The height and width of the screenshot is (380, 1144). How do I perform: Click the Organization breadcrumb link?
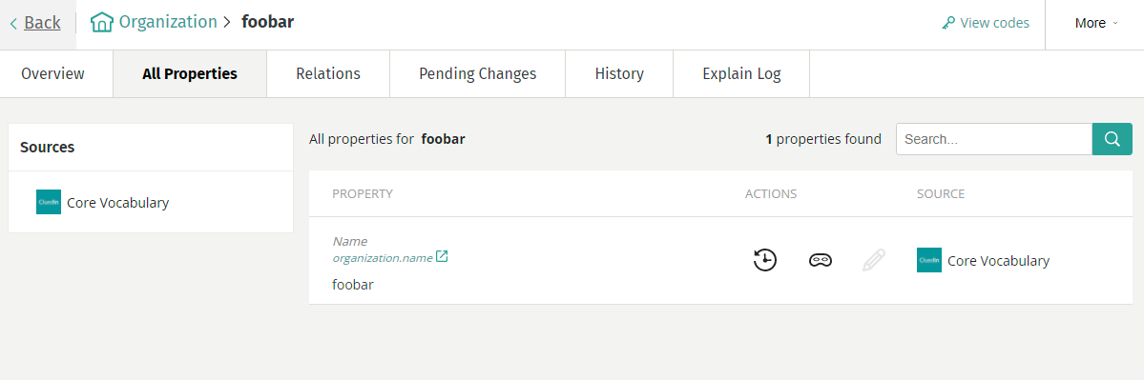(x=168, y=22)
